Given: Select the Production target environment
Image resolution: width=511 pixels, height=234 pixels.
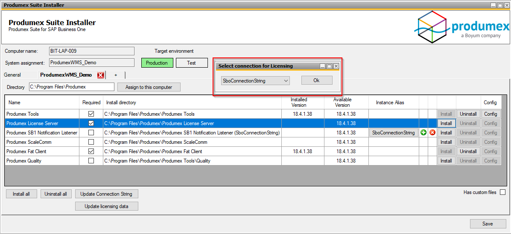Looking at the screenshot, I should 157,63.
